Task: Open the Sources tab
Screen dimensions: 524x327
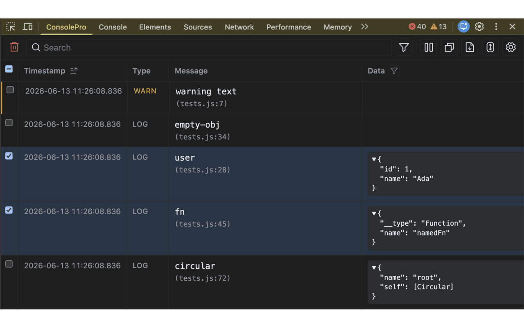Action: pyautogui.click(x=198, y=27)
